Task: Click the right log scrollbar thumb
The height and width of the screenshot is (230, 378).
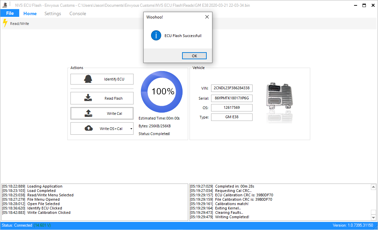Action: click(373, 212)
